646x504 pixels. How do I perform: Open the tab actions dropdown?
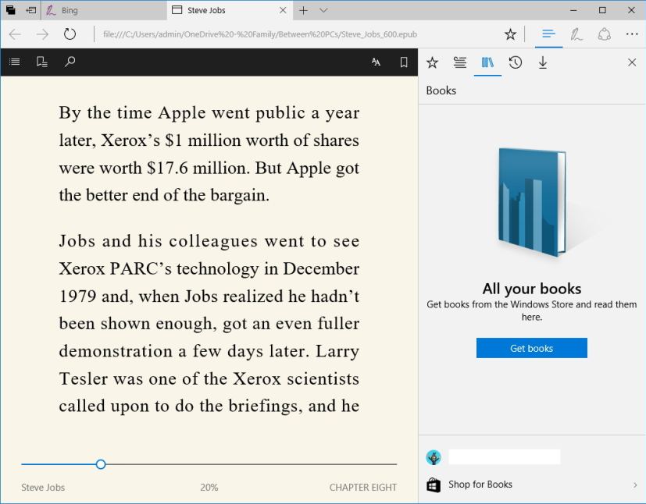pos(323,11)
